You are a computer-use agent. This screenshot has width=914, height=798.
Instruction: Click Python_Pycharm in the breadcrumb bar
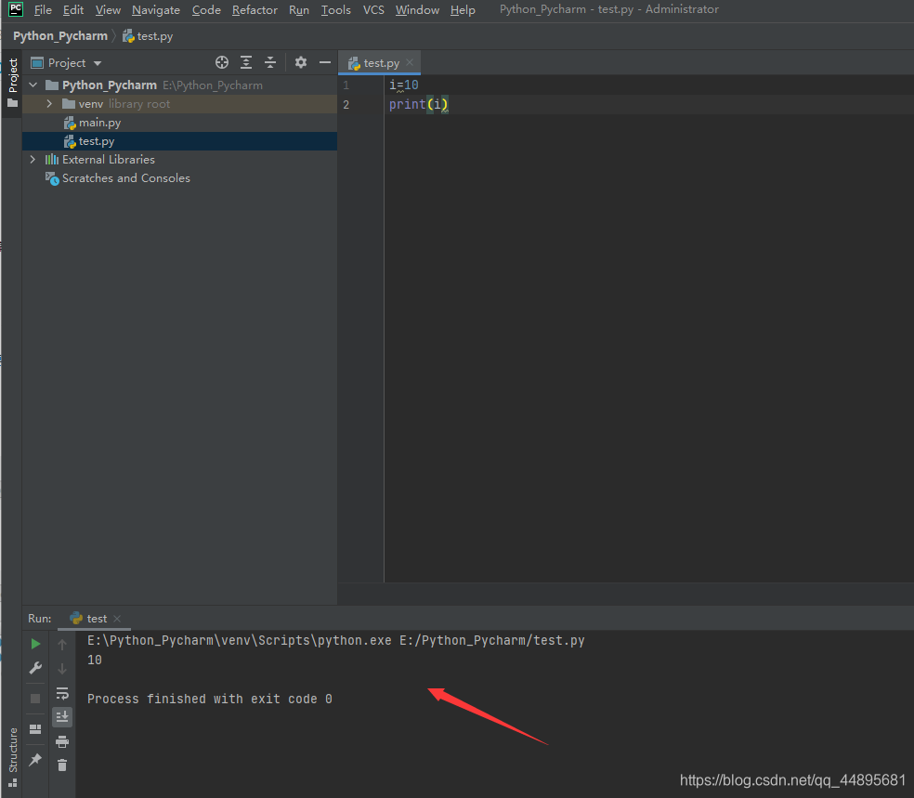[60, 35]
